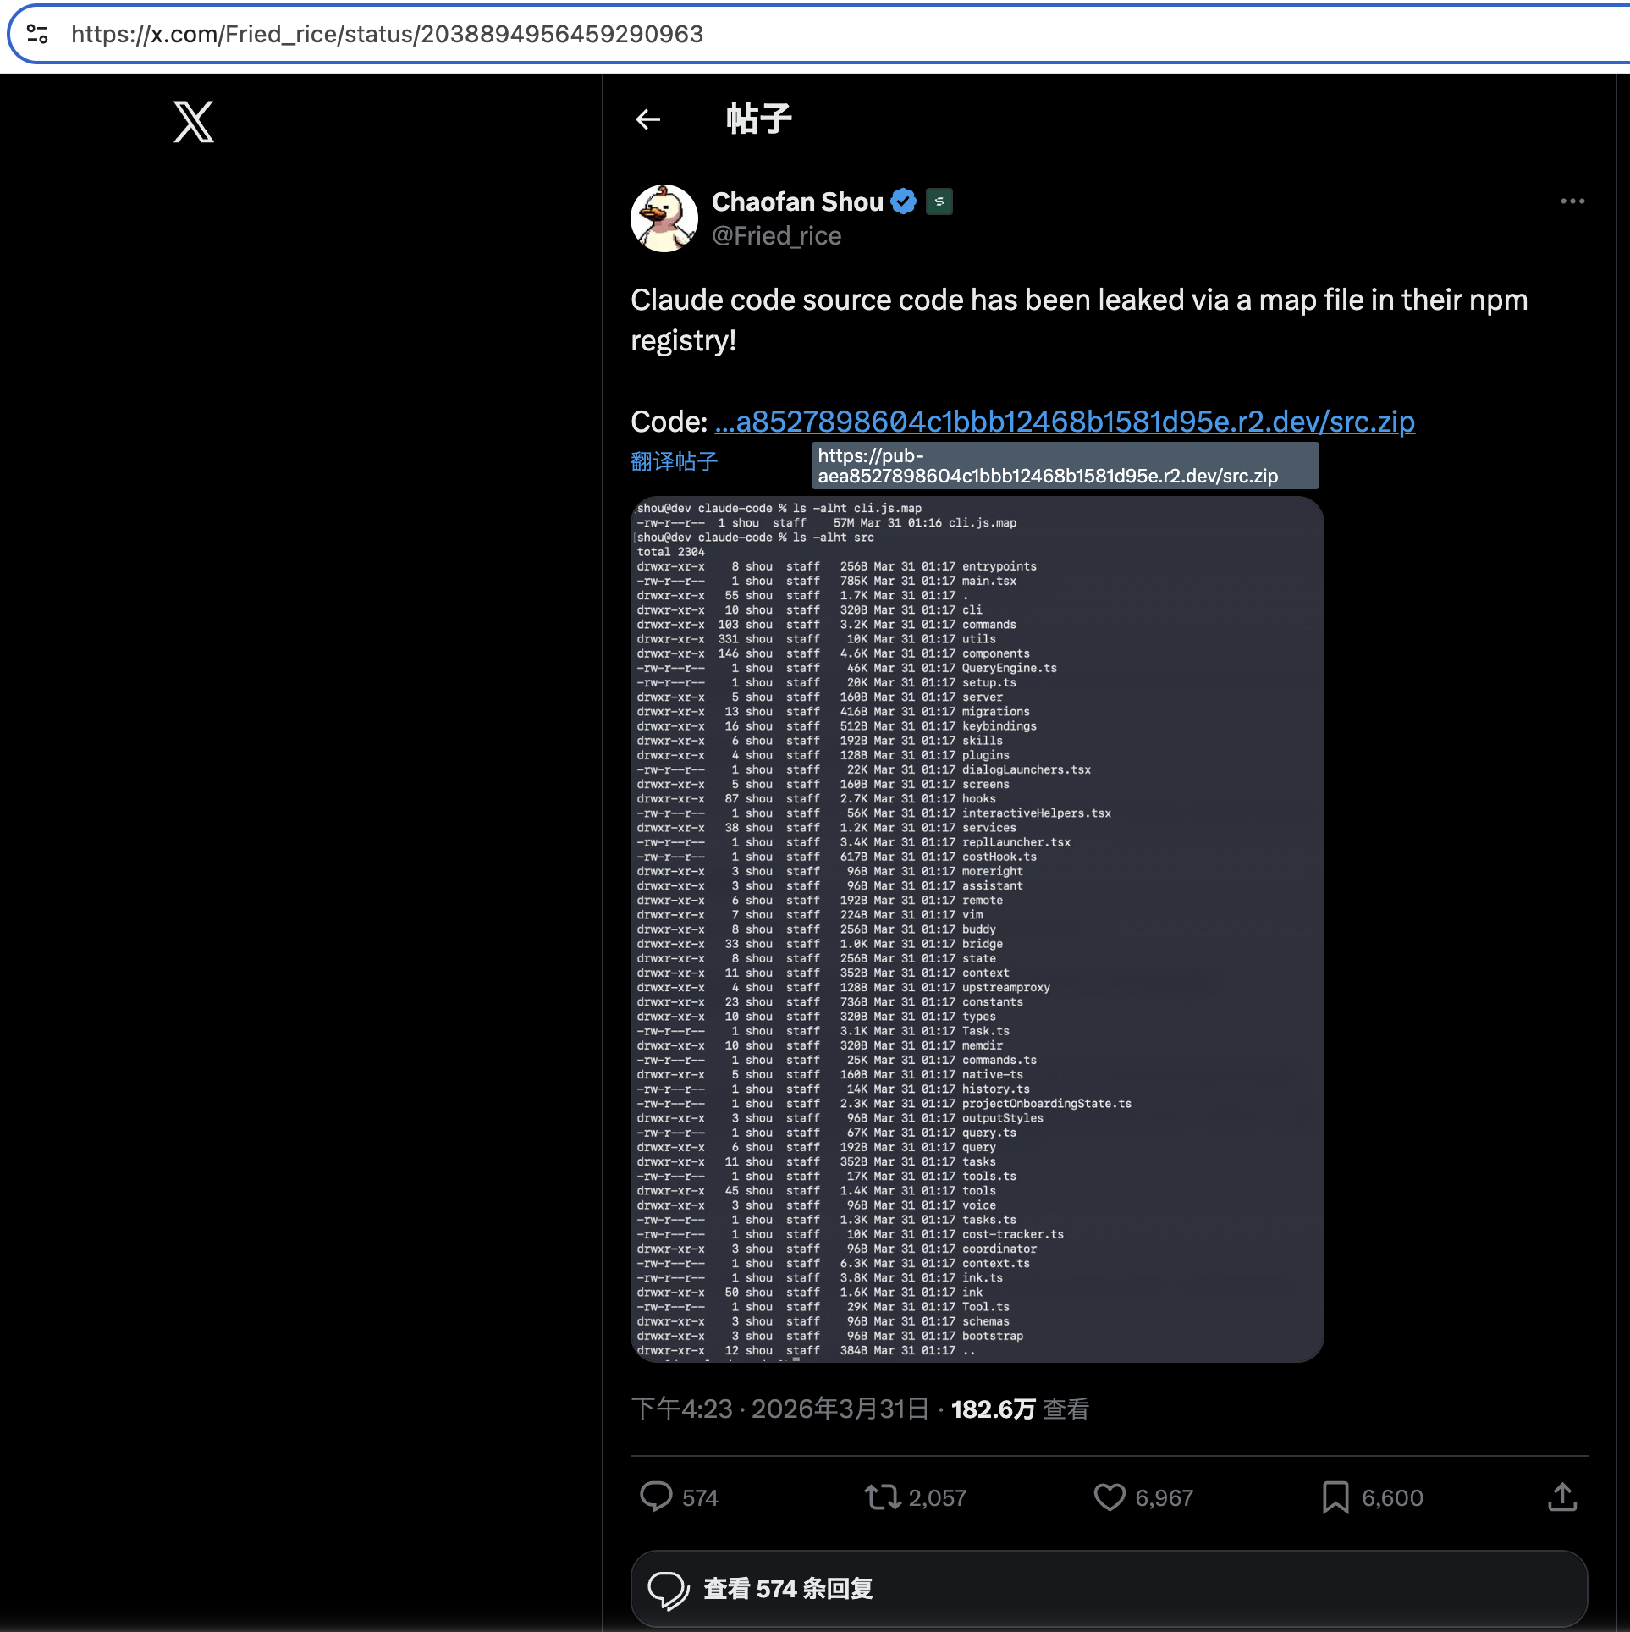This screenshot has width=1630, height=1632.
Task: Open the post's more options menu
Action: [1572, 201]
